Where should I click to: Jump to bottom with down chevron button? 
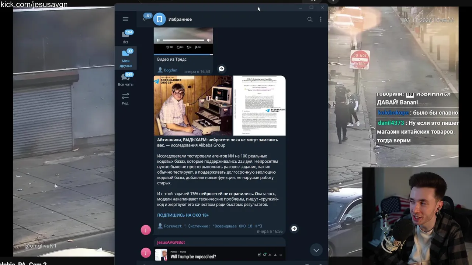tap(316, 250)
